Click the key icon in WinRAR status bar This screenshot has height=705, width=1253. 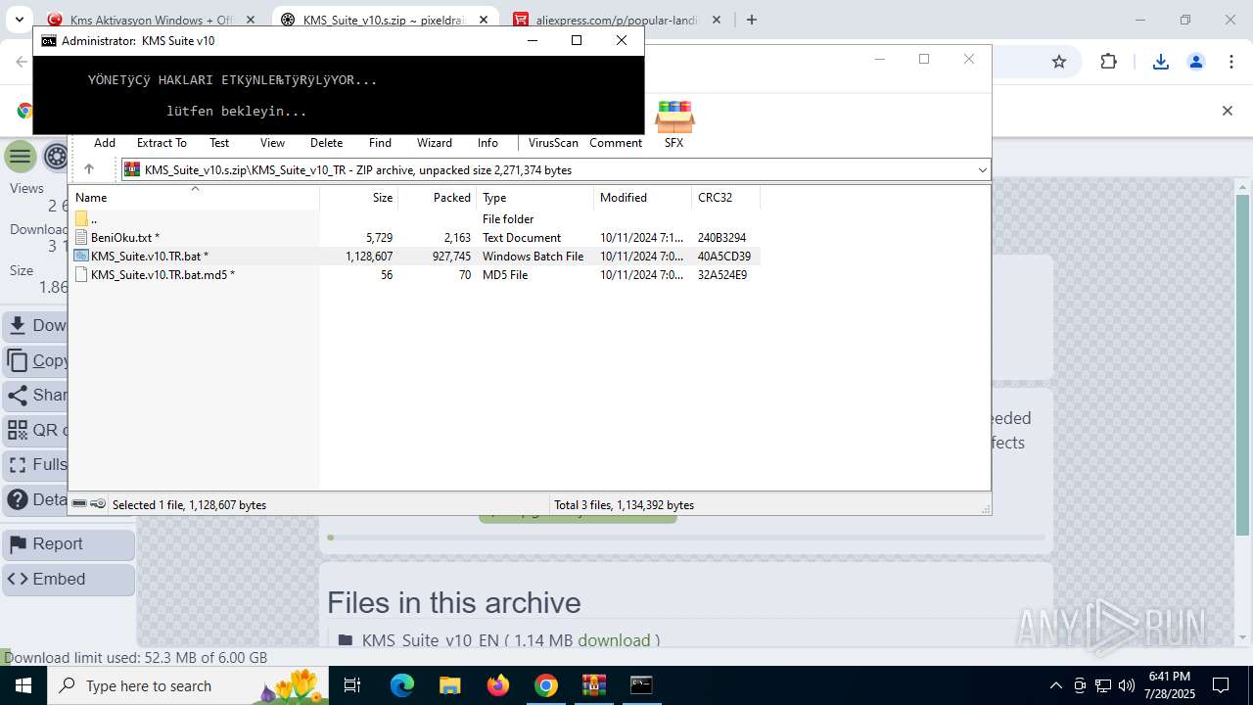(x=98, y=504)
